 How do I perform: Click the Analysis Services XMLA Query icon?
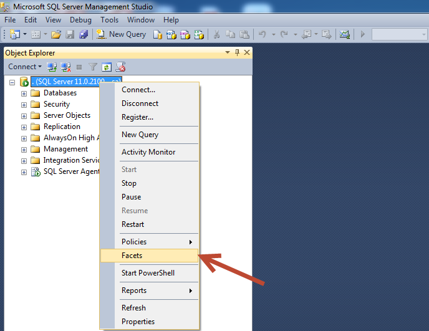[199, 34]
